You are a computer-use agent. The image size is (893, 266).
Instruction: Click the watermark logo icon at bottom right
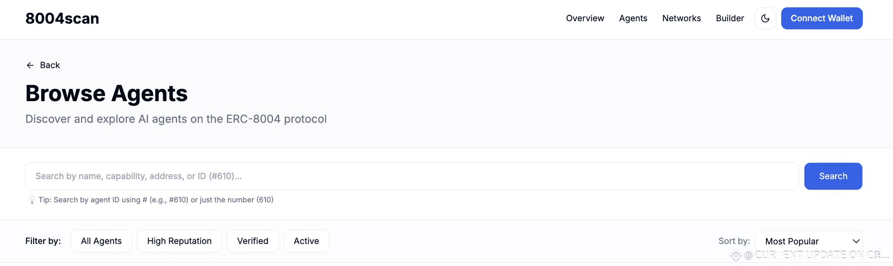tap(736, 255)
